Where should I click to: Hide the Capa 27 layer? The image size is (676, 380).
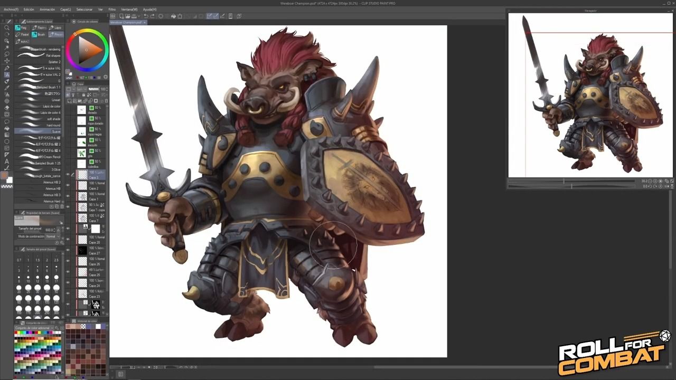[68, 250]
